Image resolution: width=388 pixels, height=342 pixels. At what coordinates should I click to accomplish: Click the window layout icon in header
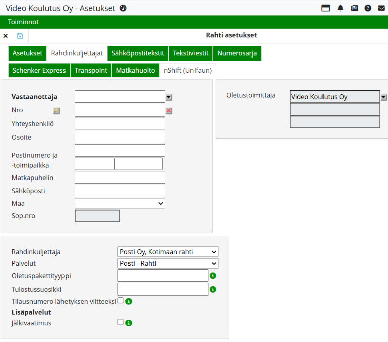(326, 8)
